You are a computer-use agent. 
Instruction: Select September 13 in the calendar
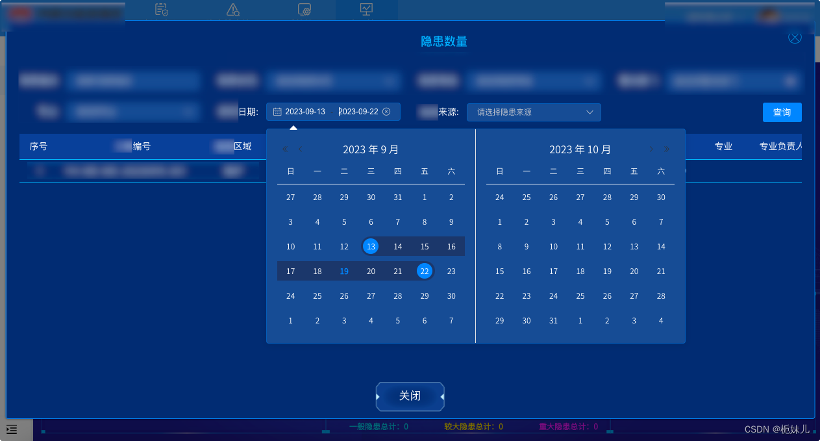(371, 246)
